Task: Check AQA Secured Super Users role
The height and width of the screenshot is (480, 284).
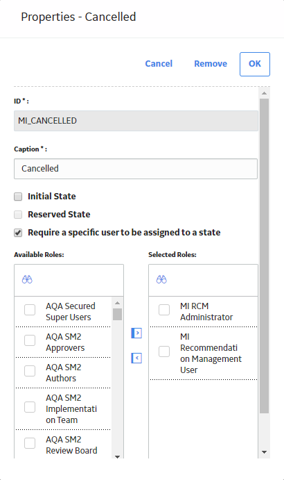Action: (30, 310)
